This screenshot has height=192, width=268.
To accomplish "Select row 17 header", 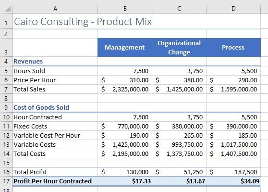I will [6, 181].
